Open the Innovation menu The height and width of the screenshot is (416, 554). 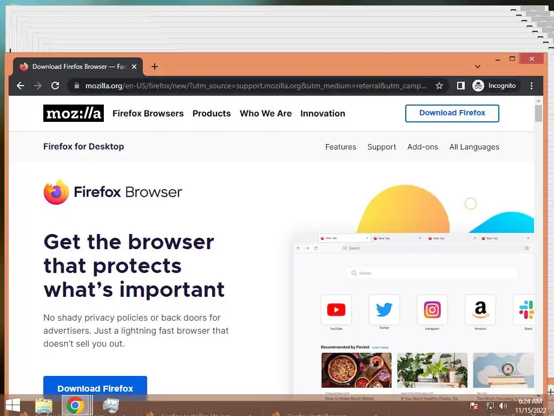click(322, 114)
